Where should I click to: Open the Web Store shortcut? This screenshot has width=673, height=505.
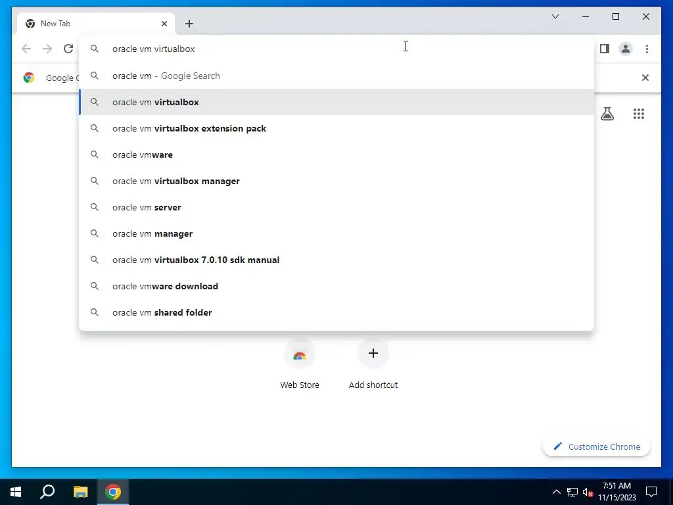pyautogui.click(x=300, y=365)
